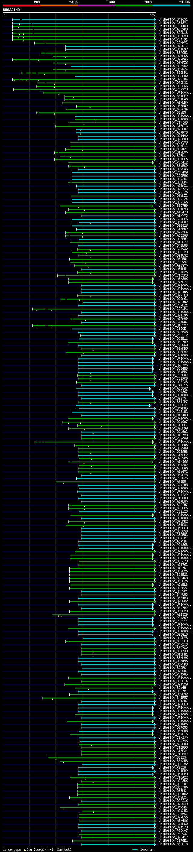Click the =100char. scale legend
The height and width of the screenshot is (852, 193).
[144, 849]
